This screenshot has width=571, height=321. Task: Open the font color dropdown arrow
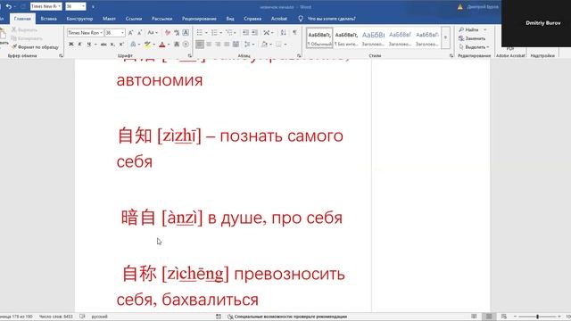point(169,45)
